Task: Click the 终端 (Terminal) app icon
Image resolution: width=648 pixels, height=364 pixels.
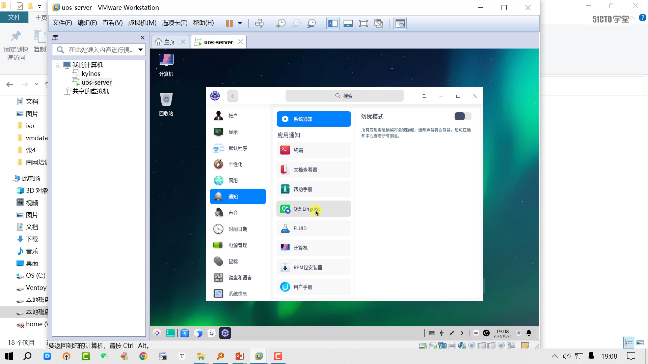Action: [x=285, y=150]
